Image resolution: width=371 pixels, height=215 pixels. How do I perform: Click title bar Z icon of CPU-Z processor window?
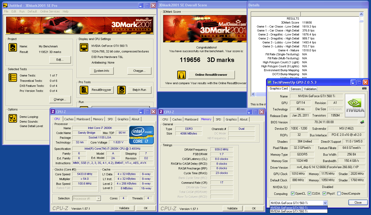pyautogui.click(x=53, y=112)
